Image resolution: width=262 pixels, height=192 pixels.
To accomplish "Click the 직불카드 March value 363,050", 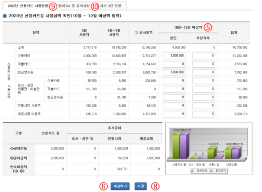I will point(91,64).
